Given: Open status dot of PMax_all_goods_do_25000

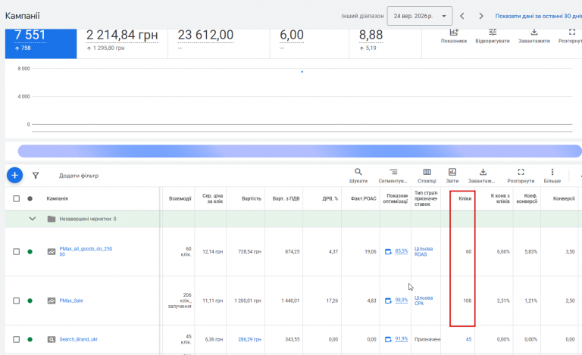Looking at the screenshot, I should 30,251.
